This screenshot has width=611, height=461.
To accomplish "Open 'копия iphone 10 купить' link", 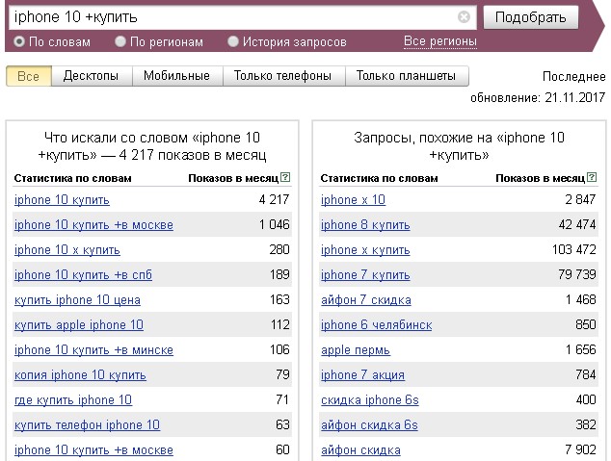I will [x=80, y=375].
